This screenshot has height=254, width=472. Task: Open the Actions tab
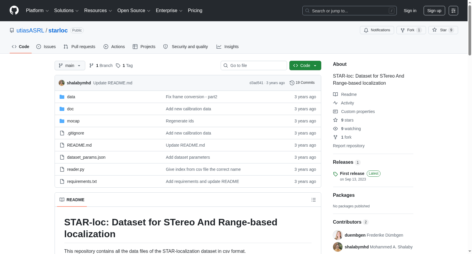[x=114, y=47]
